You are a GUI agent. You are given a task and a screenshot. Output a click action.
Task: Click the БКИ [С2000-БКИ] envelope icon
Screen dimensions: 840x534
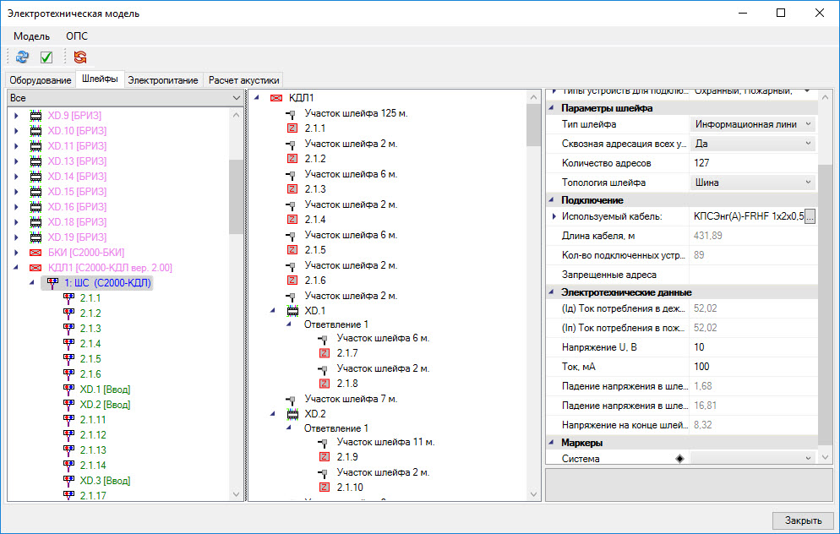(x=35, y=253)
